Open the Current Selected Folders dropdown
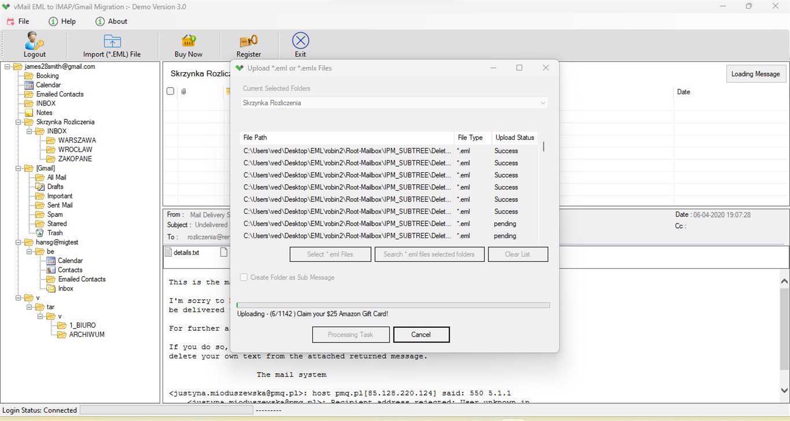Image resolution: width=790 pixels, height=421 pixels. 543,103
